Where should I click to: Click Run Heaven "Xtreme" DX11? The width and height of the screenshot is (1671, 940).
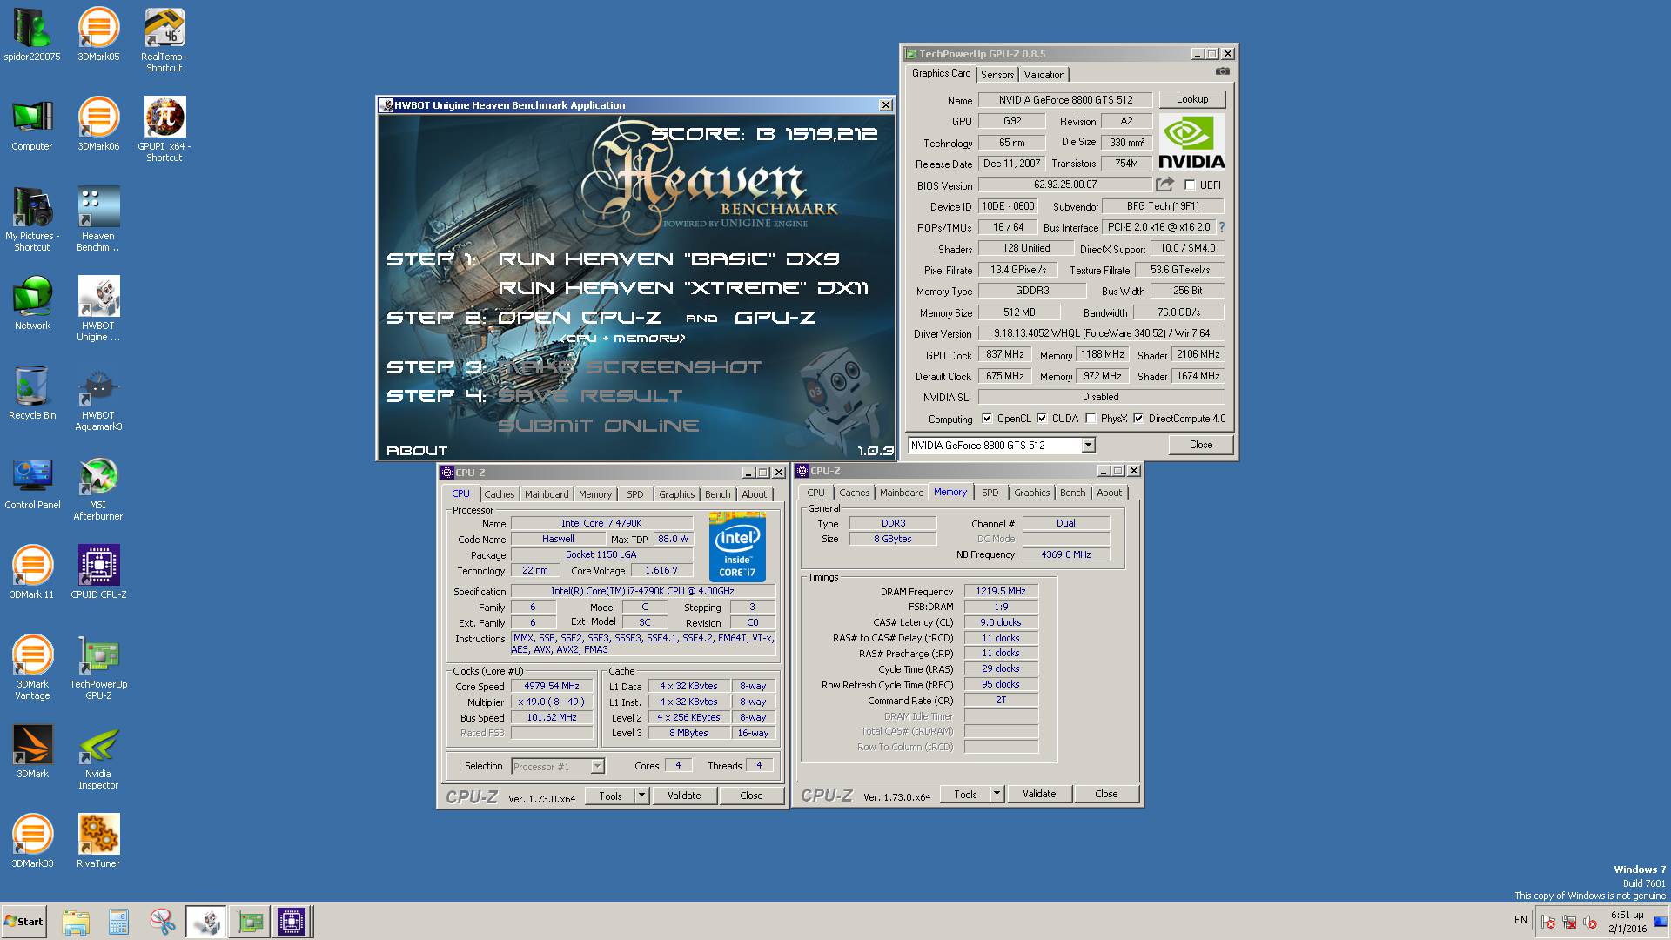click(683, 288)
